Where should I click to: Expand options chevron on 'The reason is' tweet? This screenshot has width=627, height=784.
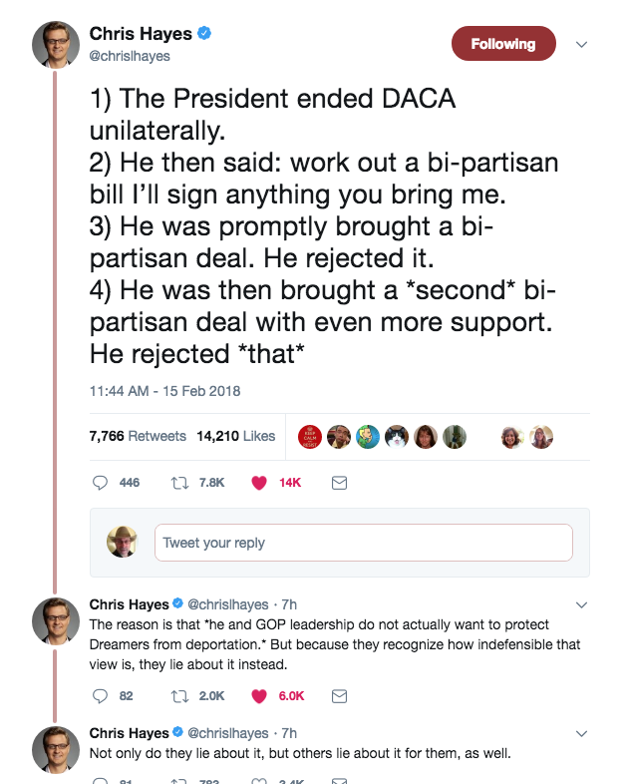click(583, 604)
